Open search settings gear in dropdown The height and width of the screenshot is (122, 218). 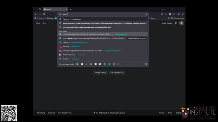146,64
